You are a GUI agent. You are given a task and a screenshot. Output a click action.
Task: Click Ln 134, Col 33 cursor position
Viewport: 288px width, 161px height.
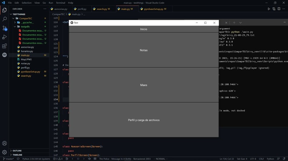coord(227,159)
